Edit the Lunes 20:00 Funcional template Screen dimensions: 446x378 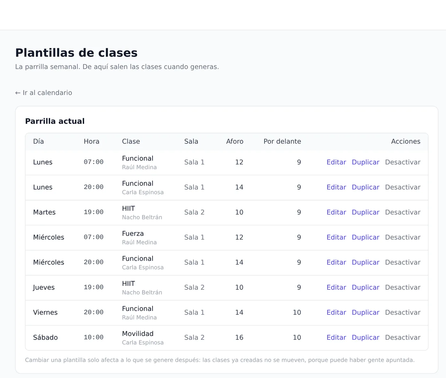[336, 187]
